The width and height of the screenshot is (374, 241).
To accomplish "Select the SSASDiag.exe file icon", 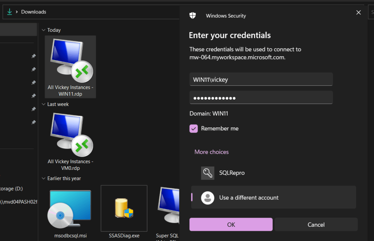I will tap(124, 209).
